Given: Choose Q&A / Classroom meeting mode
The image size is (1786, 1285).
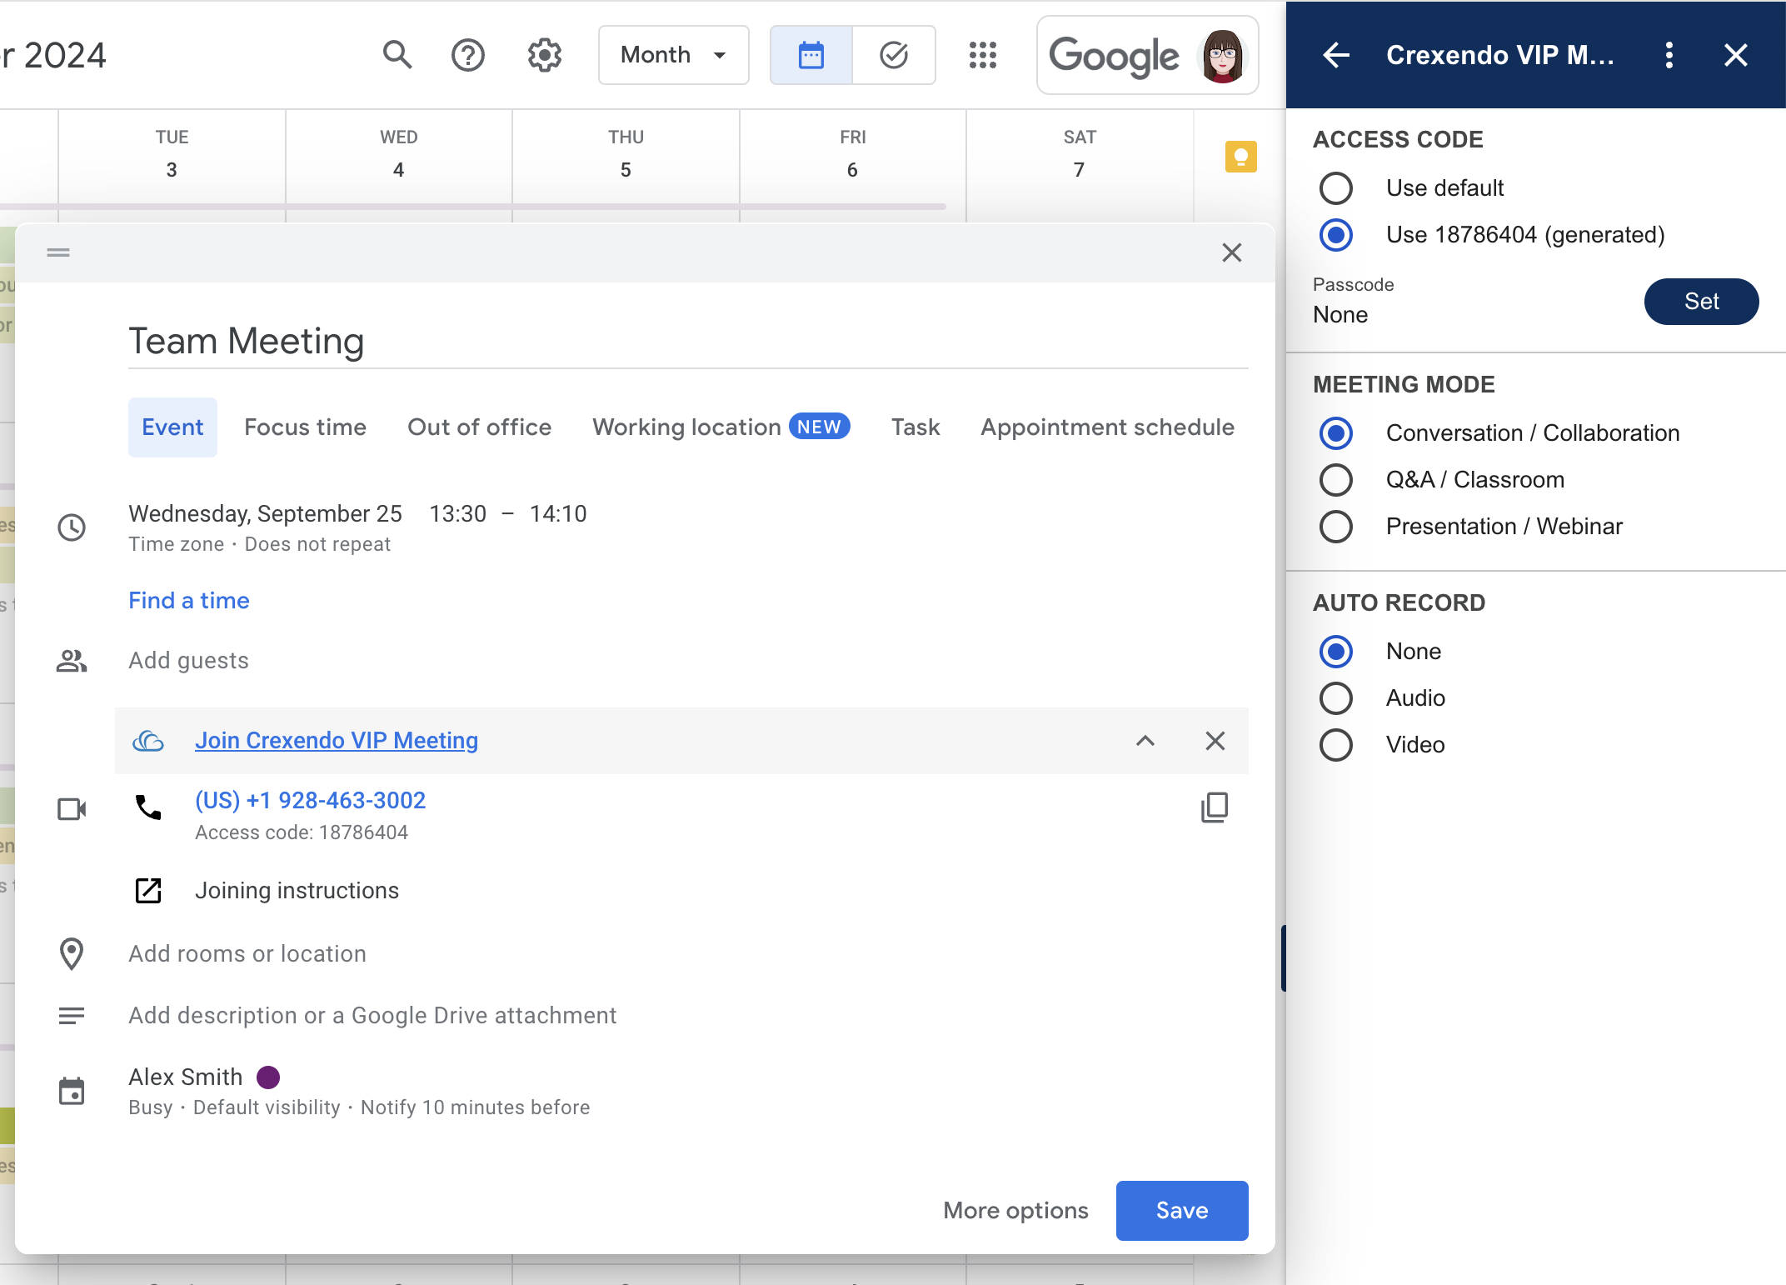Looking at the screenshot, I should click(1336, 480).
